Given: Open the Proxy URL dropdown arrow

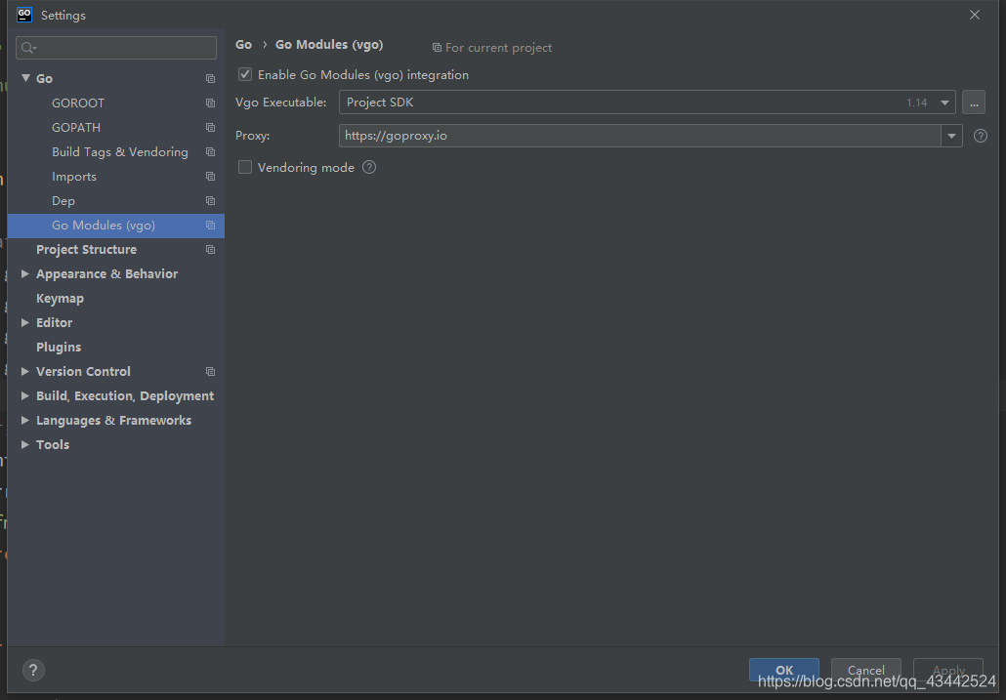Looking at the screenshot, I should tap(951, 136).
